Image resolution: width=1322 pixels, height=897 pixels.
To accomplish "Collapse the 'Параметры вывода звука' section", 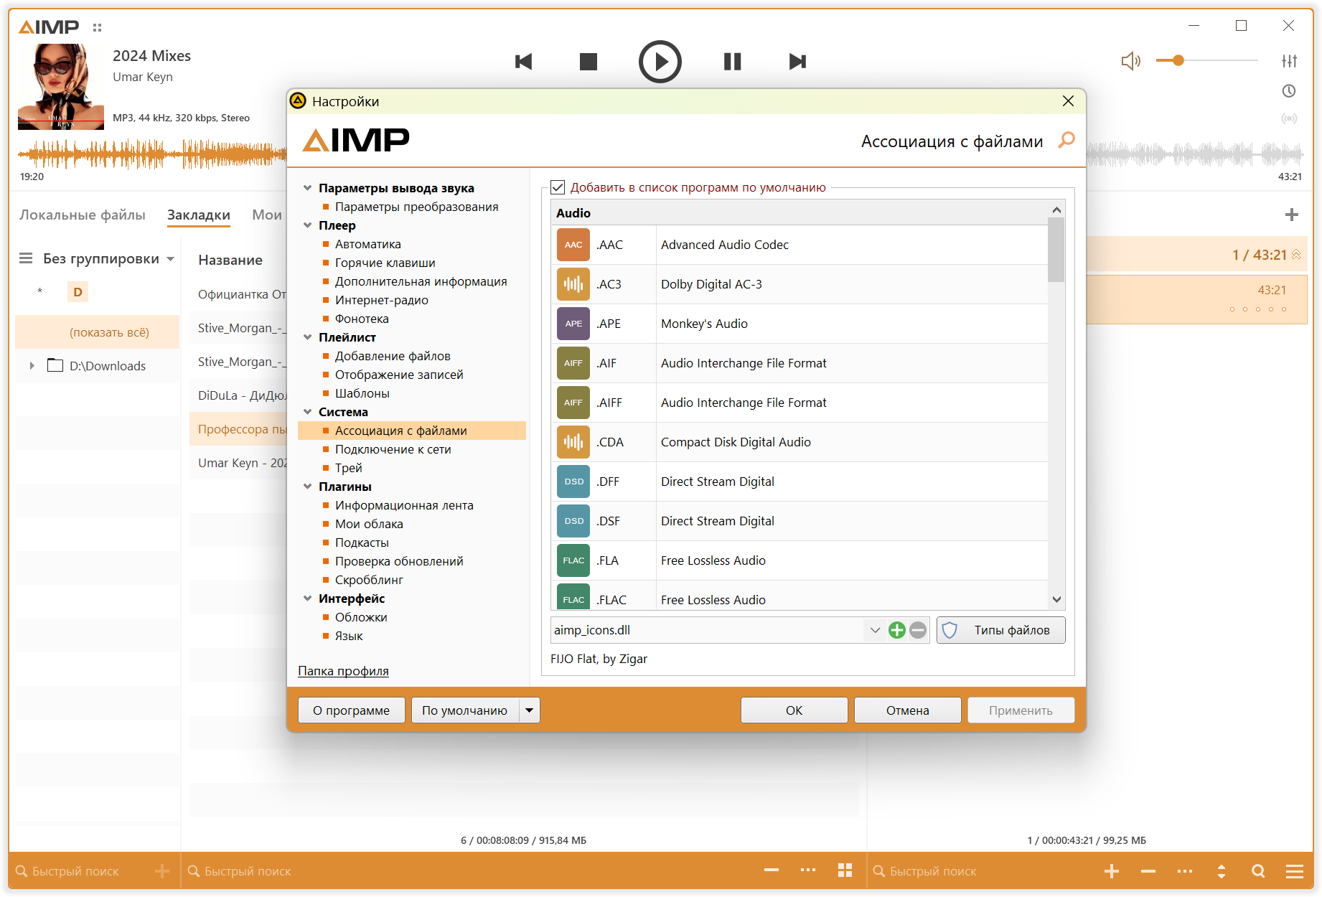I will (308, 188).
